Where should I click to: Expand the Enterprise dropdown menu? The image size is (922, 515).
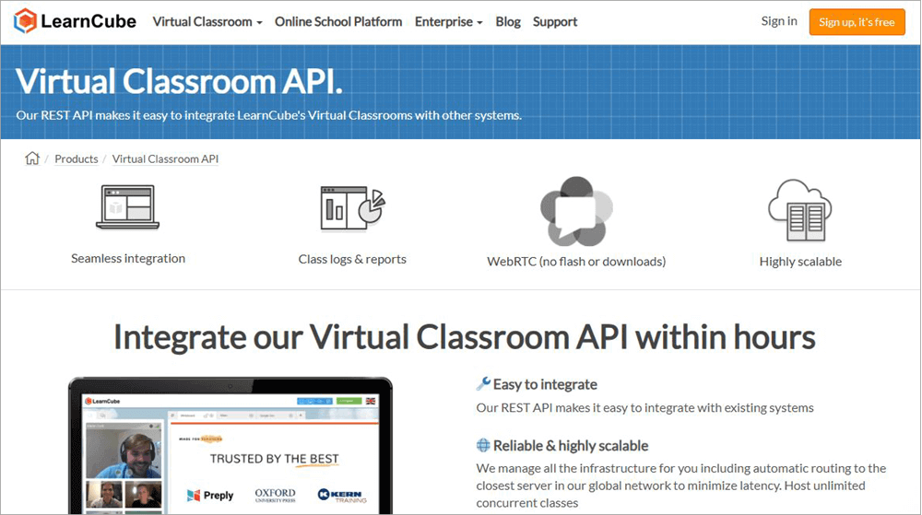click(x=448, y=21)
